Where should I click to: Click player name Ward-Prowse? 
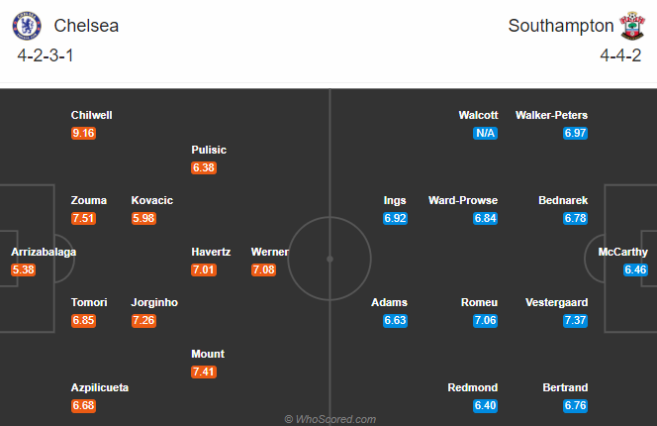click(463, 200)
